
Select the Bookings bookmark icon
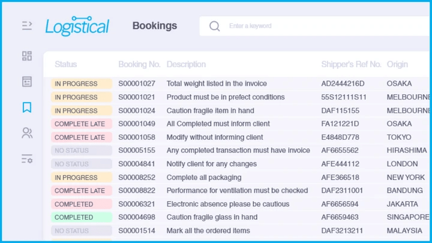point(27,108)
